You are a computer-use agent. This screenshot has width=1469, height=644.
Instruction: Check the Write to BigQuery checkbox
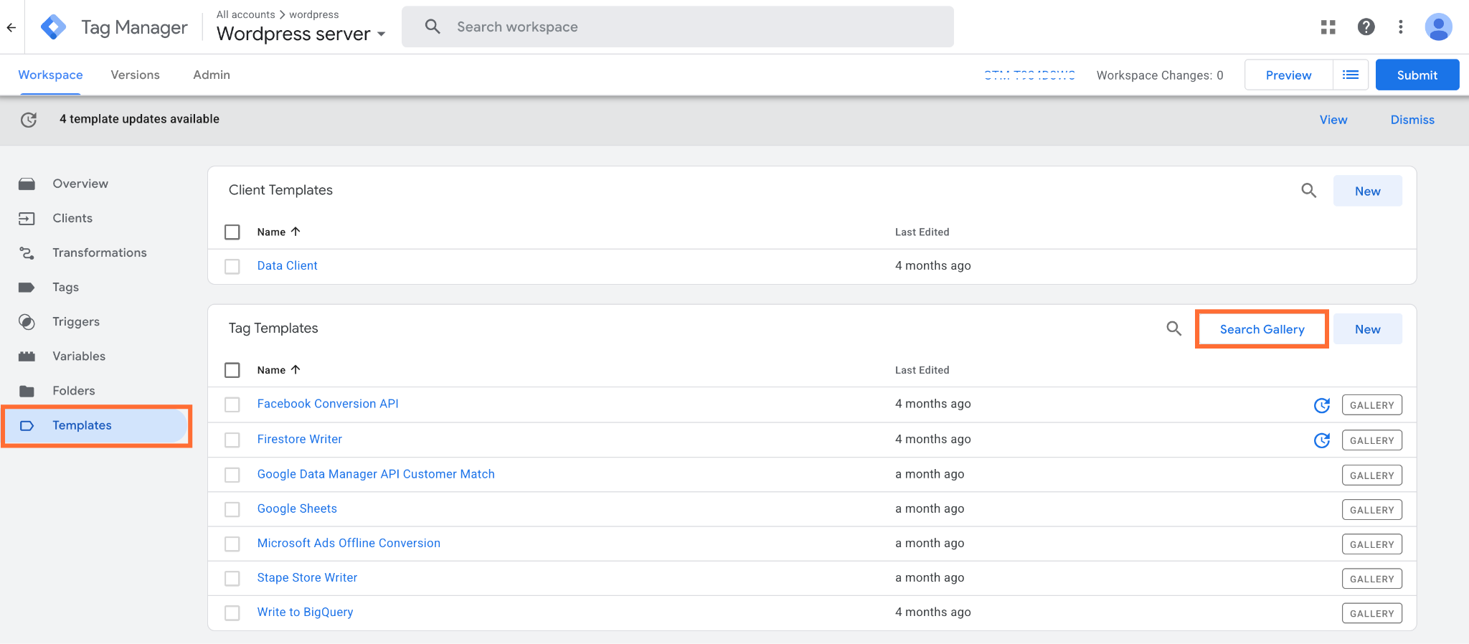click(x=232, y=612)
